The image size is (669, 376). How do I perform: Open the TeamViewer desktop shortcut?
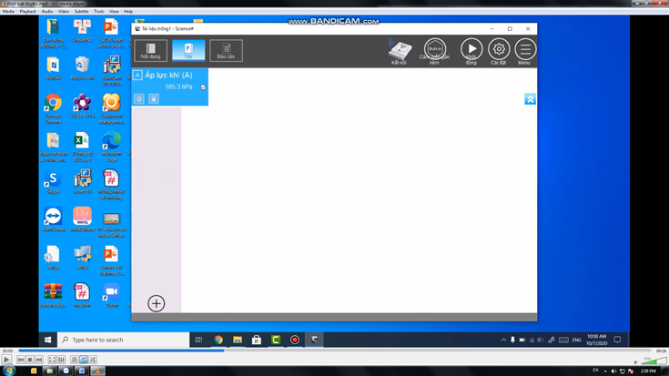point(53,219)
